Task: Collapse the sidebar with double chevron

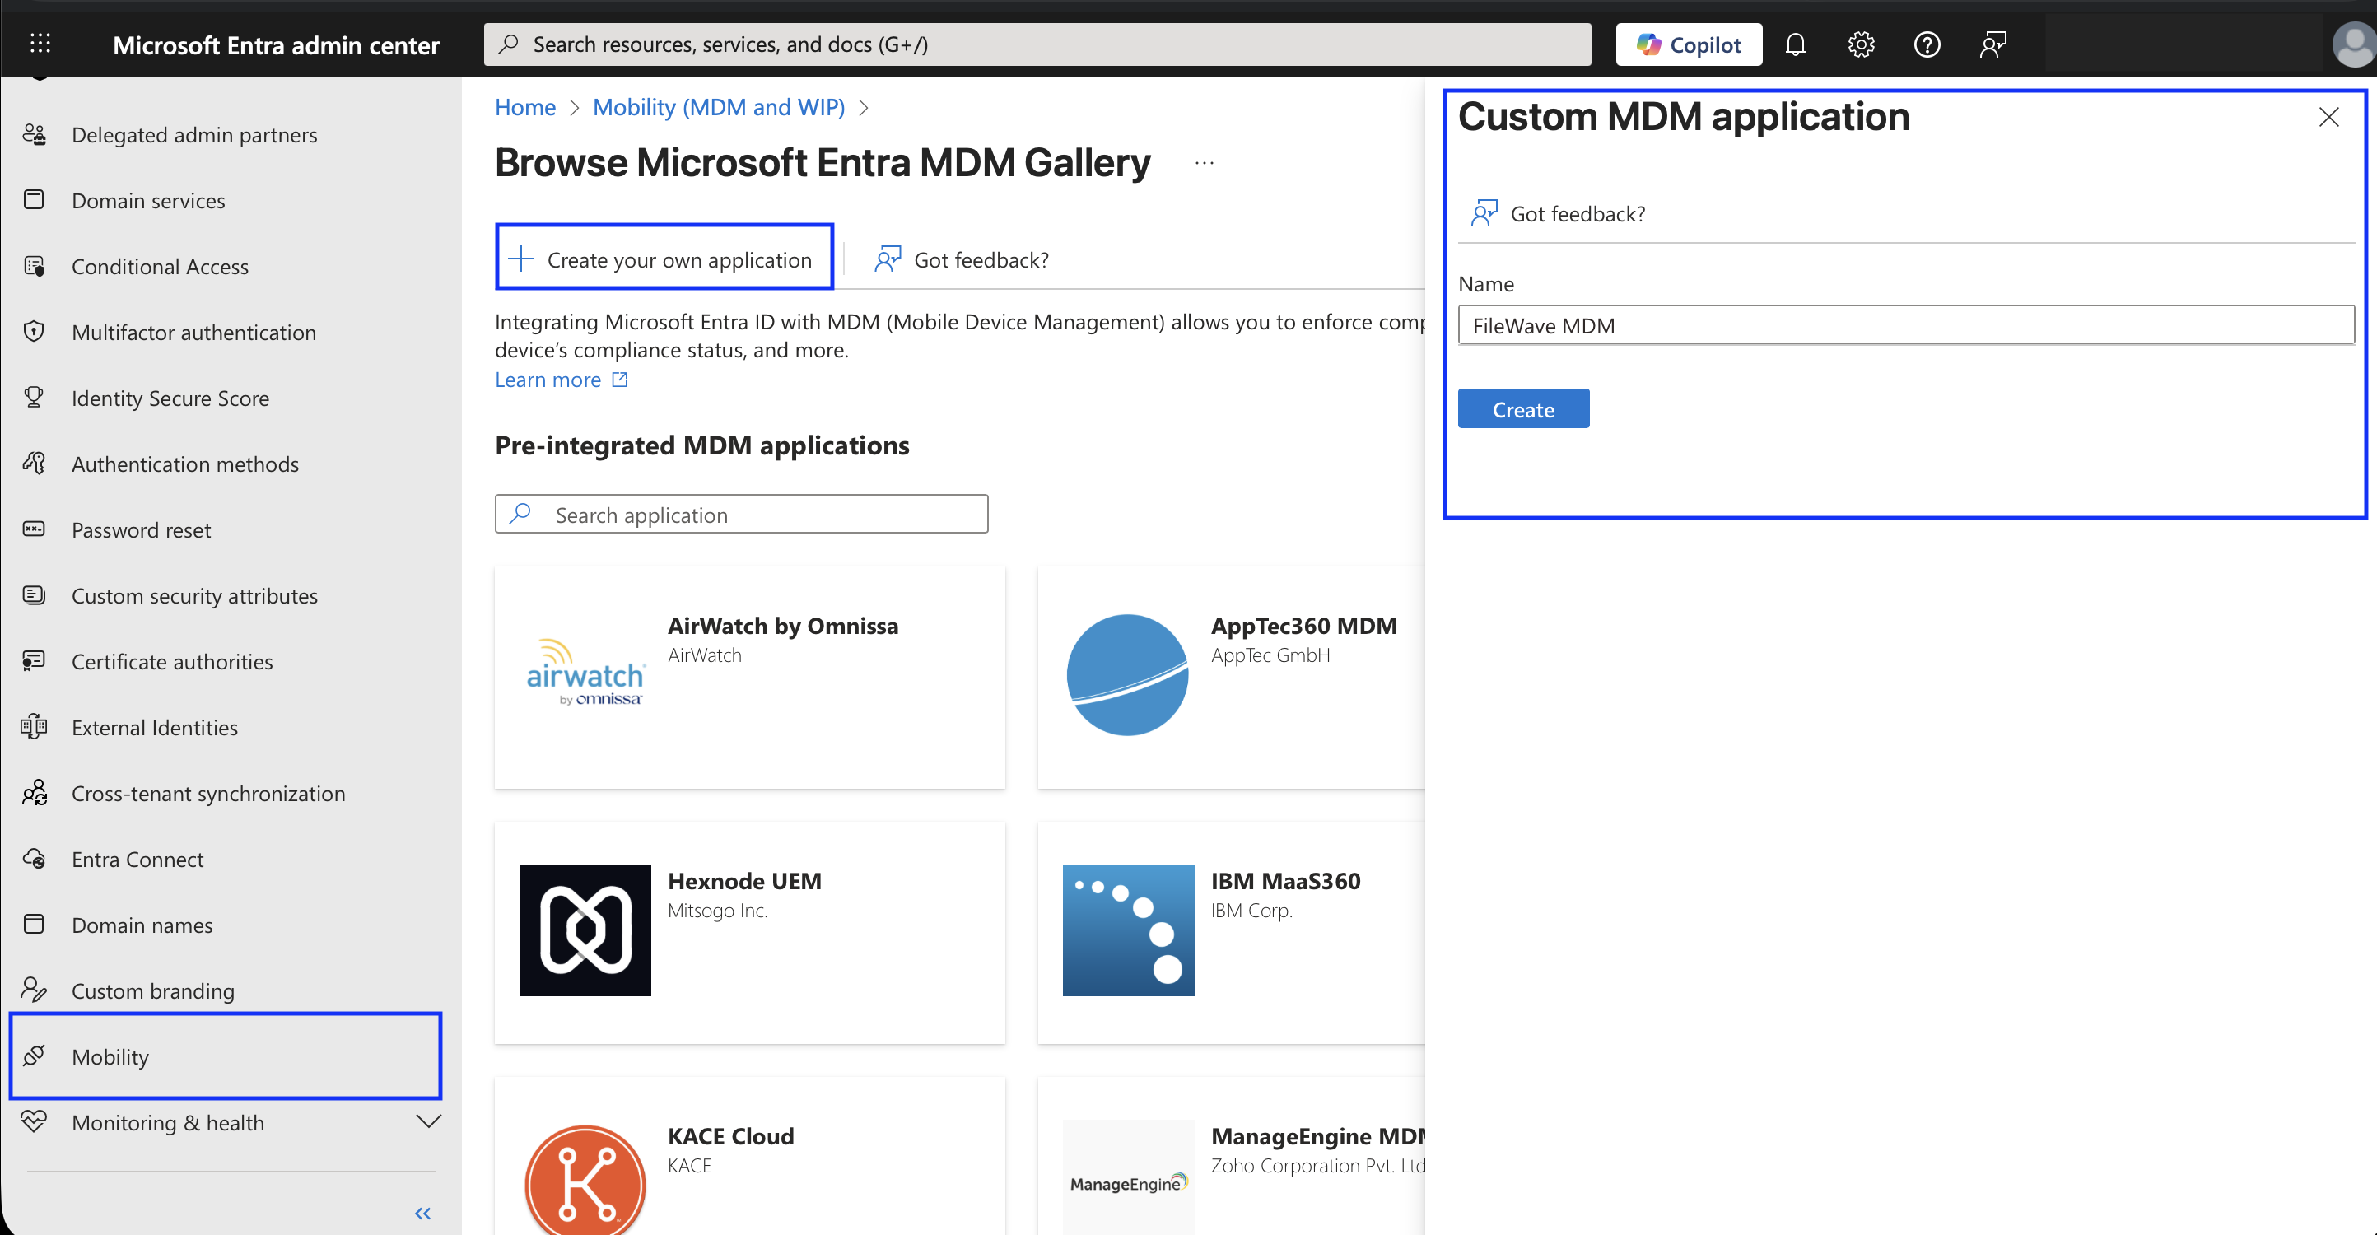Action: coord(422,1213)
